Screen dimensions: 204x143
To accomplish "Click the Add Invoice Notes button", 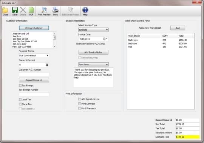I will [93, 52].
